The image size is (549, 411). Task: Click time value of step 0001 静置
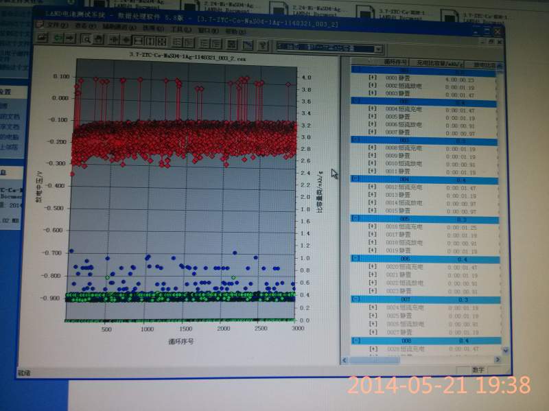click(460, 80)
